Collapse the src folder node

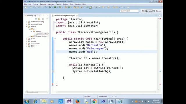(x=29, y=29)
